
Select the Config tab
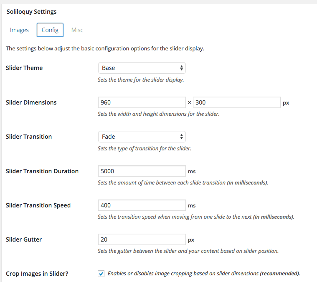pyautogui.click(x=50, y=30)
